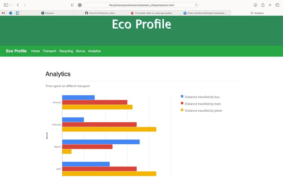Open the Transport nav link

pos(50,51)
